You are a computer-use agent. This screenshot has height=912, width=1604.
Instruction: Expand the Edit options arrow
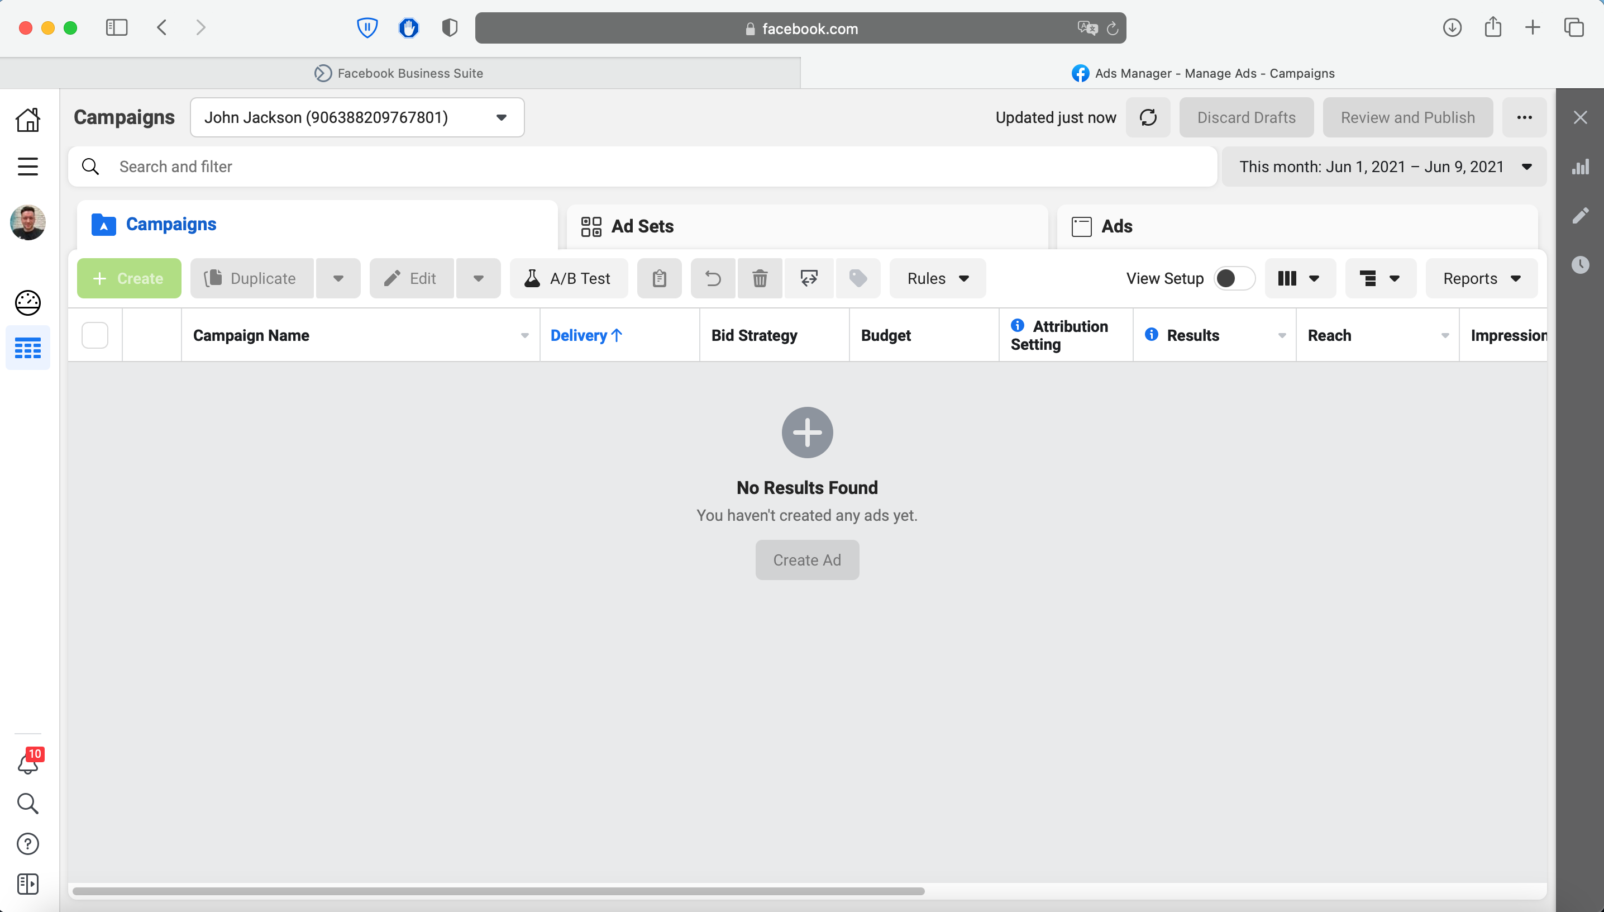[x=478, y=279]
